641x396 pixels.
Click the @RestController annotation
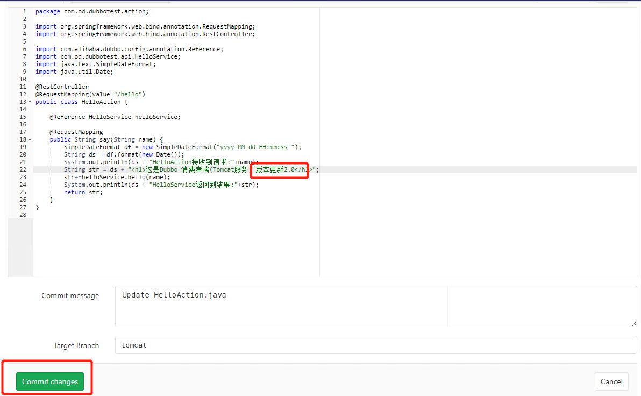pos(62,87)
